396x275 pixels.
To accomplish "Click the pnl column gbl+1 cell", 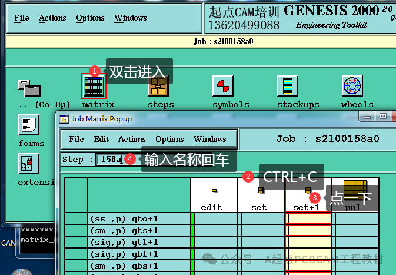I will [x=357, y=254].
